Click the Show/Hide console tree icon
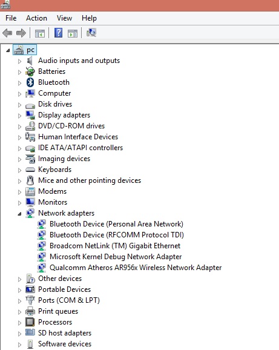This screenshot has height=350, width=279. 40,33
